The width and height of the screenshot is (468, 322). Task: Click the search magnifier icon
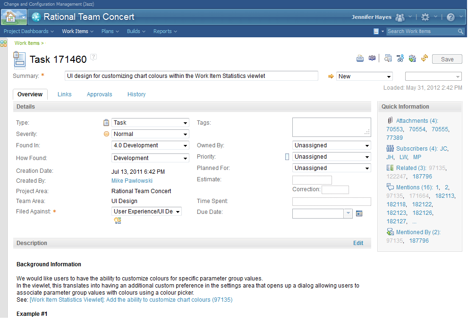click(x=460, y=31)
